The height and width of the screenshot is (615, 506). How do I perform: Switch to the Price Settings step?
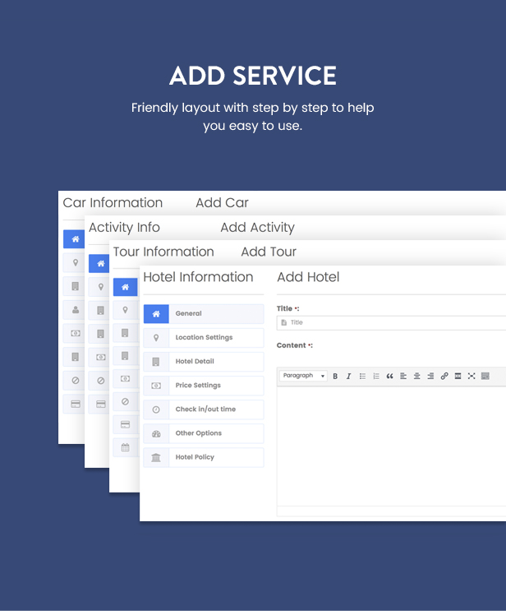point(204,386)
